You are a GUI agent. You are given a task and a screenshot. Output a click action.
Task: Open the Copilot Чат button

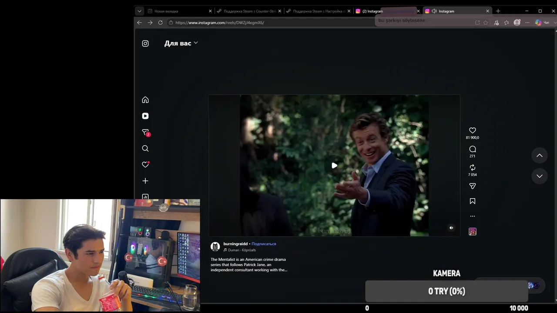[x=542, y=23]
